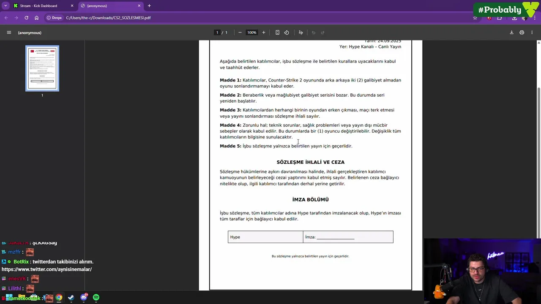Expand the tab search dropdown arrow
The height and width of the screenshot is (304, 541).
click(x=5, y=6)
